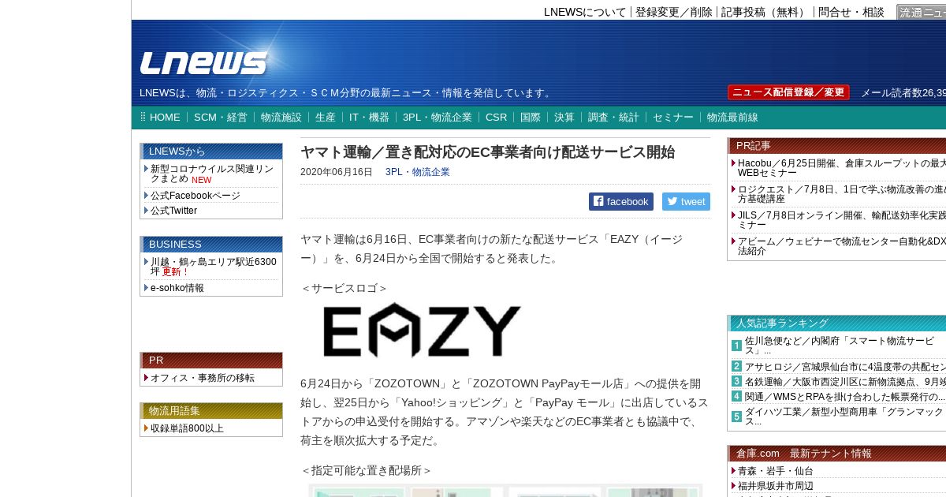Click the ＜指定可能な置き配場所＞ caption text
This screenshot has width=946, height=497.
(367, 470)
